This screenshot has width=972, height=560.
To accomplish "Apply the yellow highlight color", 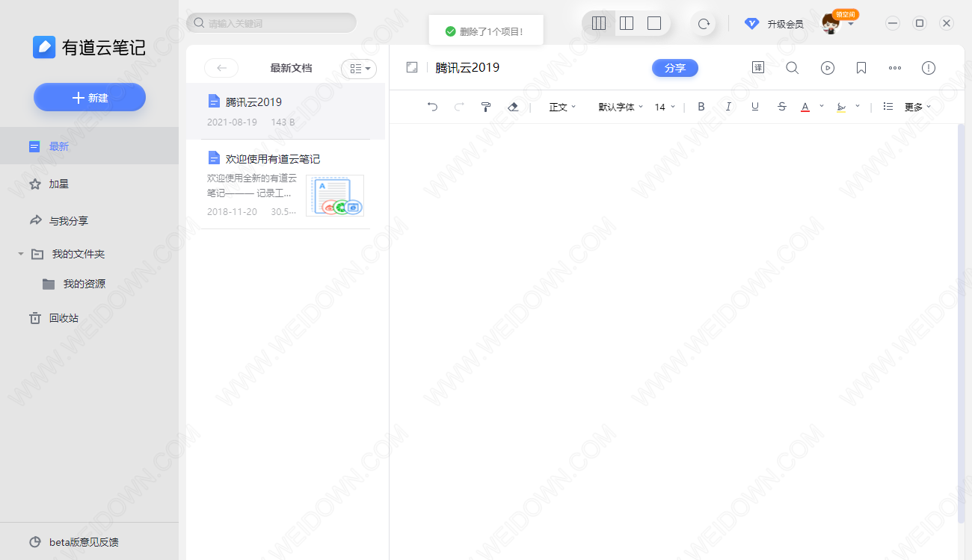I will point(841,107).
